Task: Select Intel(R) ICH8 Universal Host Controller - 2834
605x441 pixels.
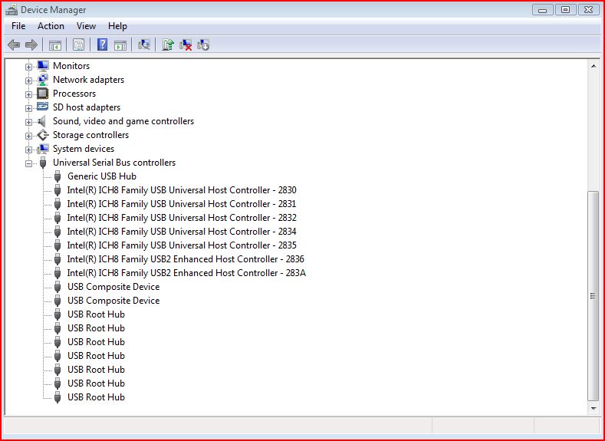Action: 181,232
